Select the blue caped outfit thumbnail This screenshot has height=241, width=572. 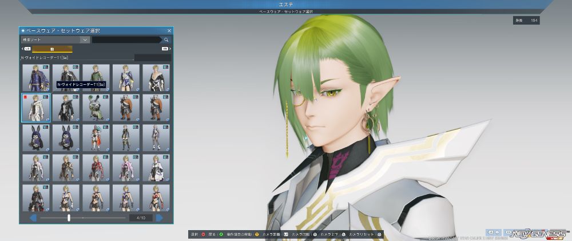[35, 78]
